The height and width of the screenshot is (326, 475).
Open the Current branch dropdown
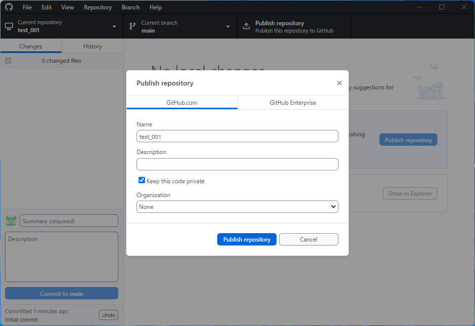[x=228, y=26]
